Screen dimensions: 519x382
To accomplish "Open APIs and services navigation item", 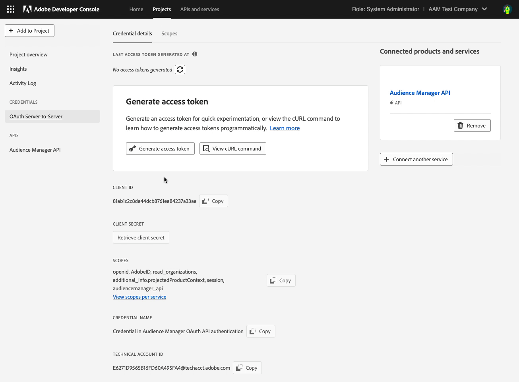I will click(x=199, y=9).
